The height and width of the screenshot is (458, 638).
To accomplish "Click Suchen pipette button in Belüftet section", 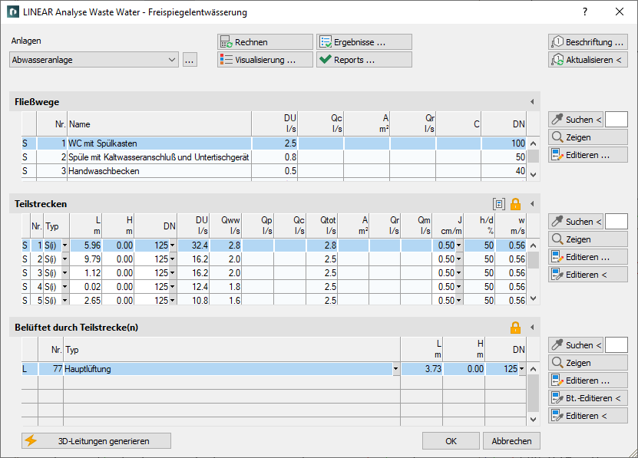I will click(x=576, y=345).
